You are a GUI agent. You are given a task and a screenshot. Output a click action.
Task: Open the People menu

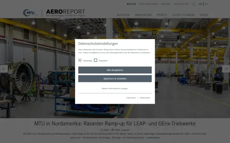tap(162, 15)
